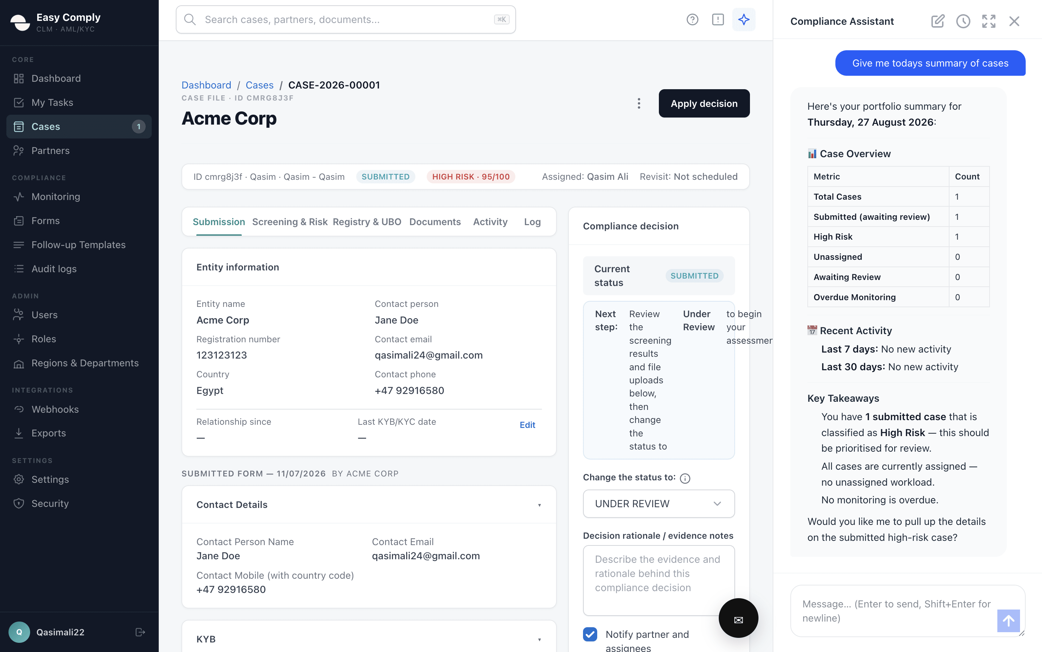Image resolution: width=1042 pixels, height=652 pixels.
Task: Open Regions & Departments in the sidebar
Action: [x=79, y=363]
